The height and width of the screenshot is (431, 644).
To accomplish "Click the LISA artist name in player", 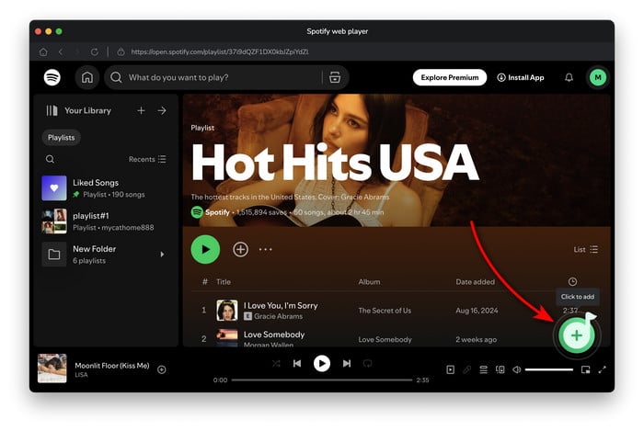I will [81, 374].
